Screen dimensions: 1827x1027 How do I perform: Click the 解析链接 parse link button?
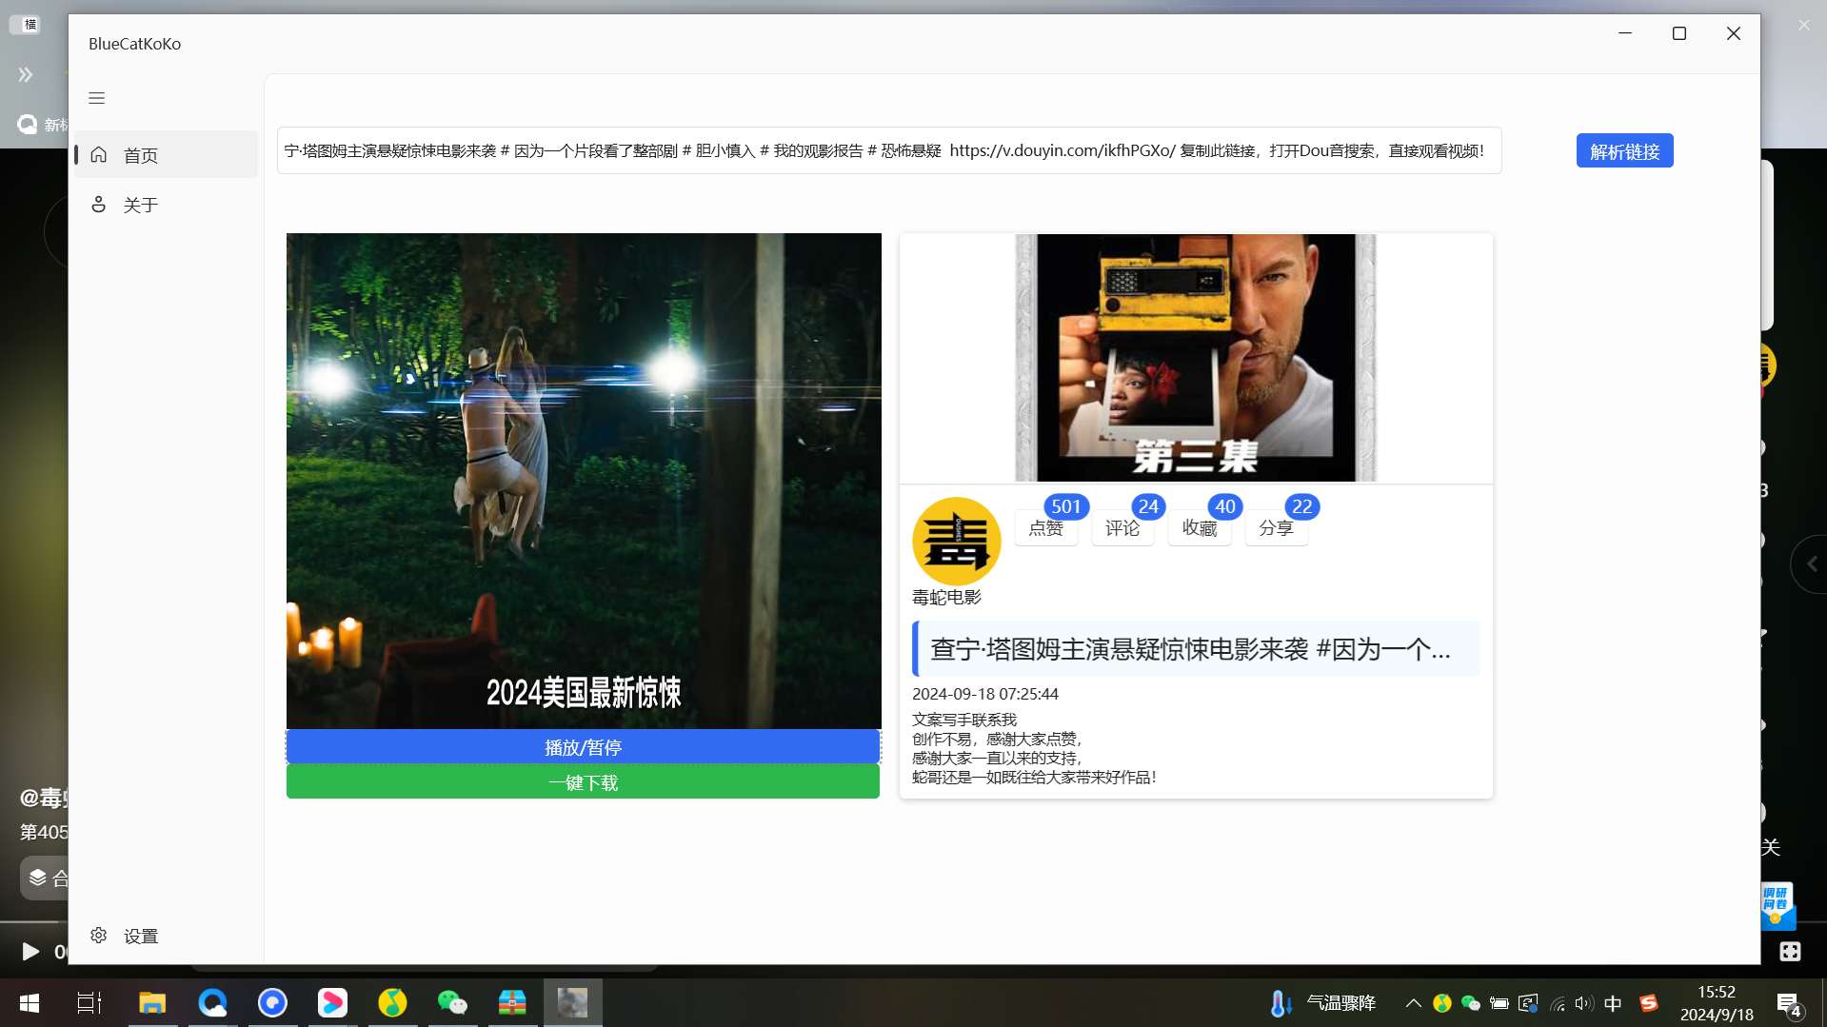(1624, 150)
